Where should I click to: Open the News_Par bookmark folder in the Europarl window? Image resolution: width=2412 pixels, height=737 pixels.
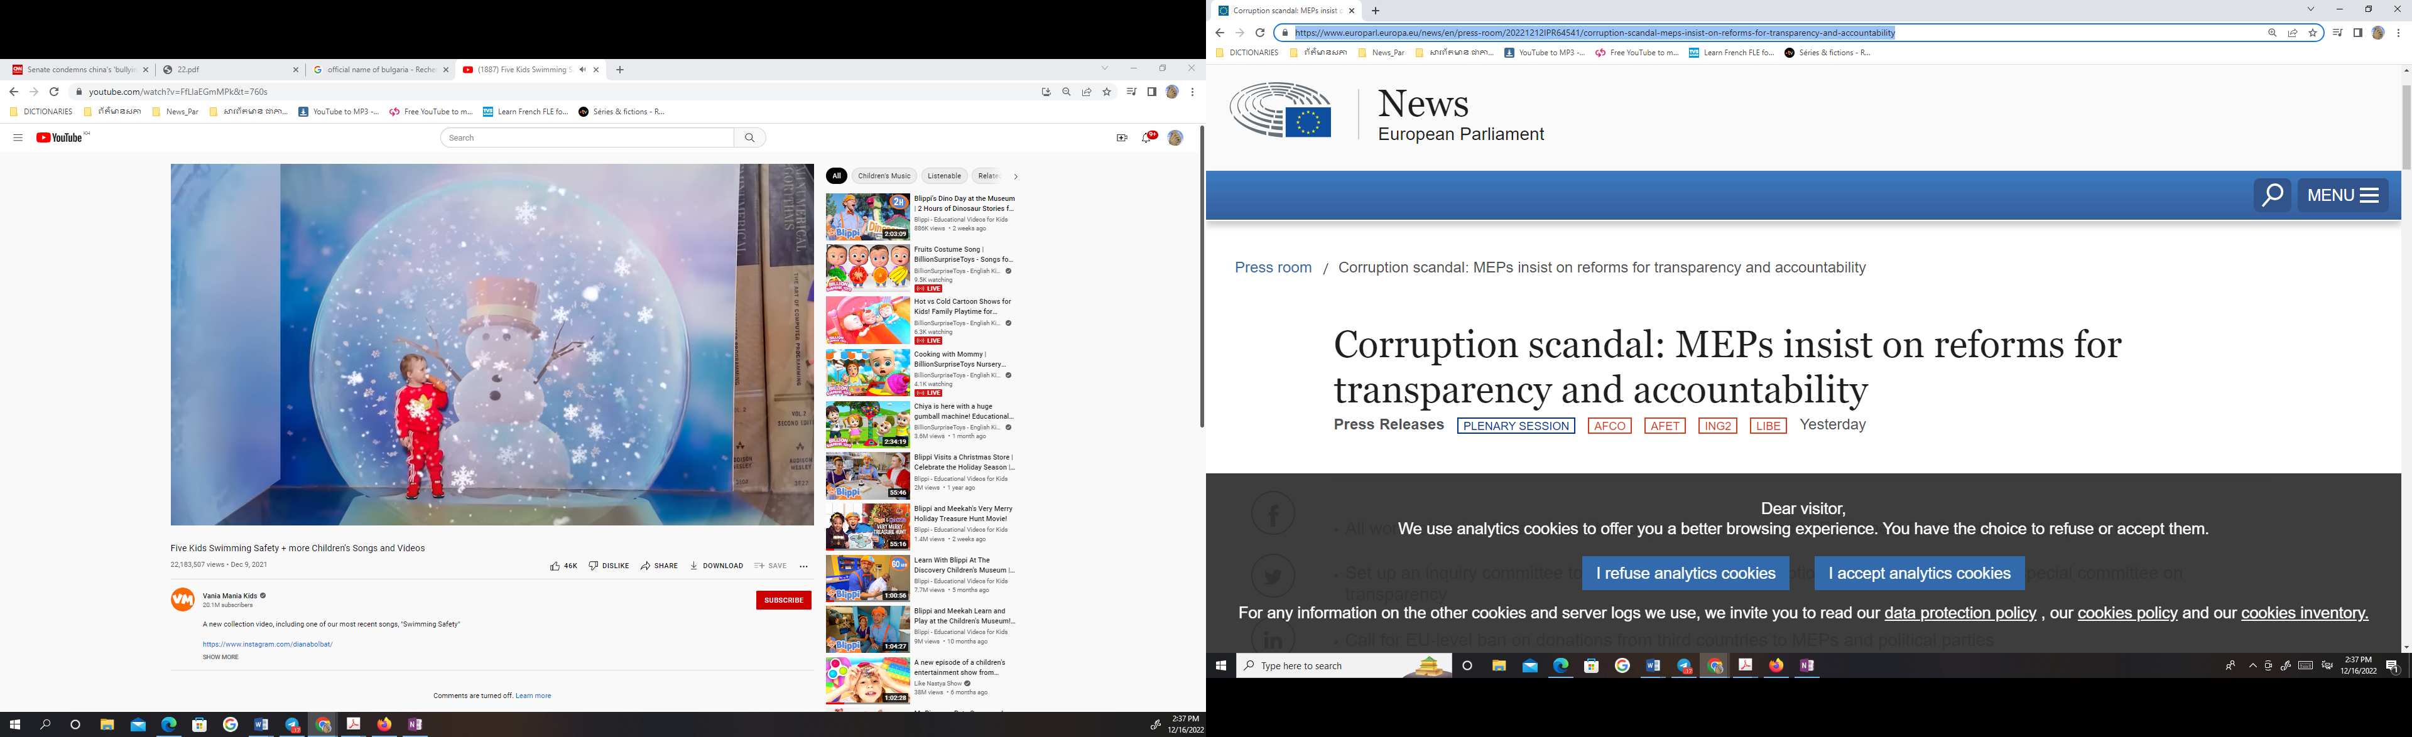[1381, 53]
